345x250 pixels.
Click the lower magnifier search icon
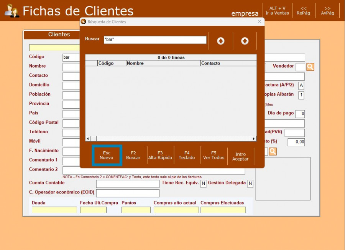pos(273,151)
